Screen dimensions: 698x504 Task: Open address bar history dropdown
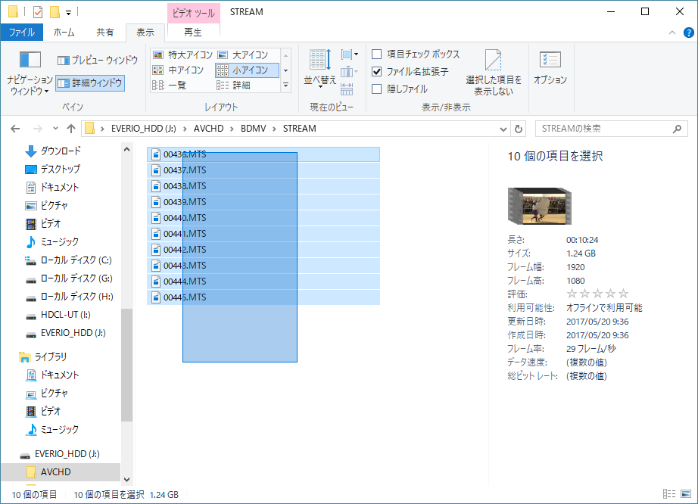pyautogui.click(x=503, y=129)
